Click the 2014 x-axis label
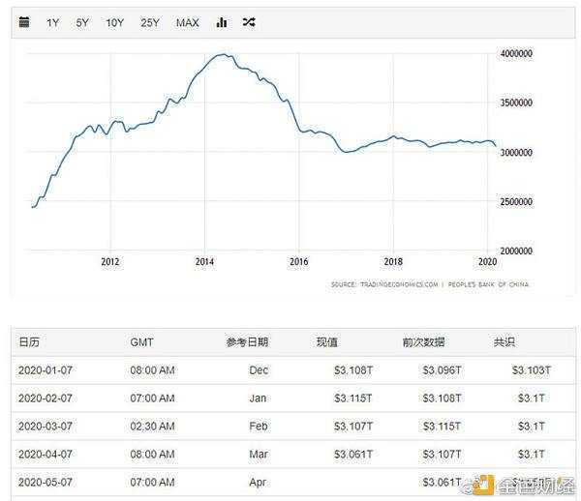 (x=204, y=261)
